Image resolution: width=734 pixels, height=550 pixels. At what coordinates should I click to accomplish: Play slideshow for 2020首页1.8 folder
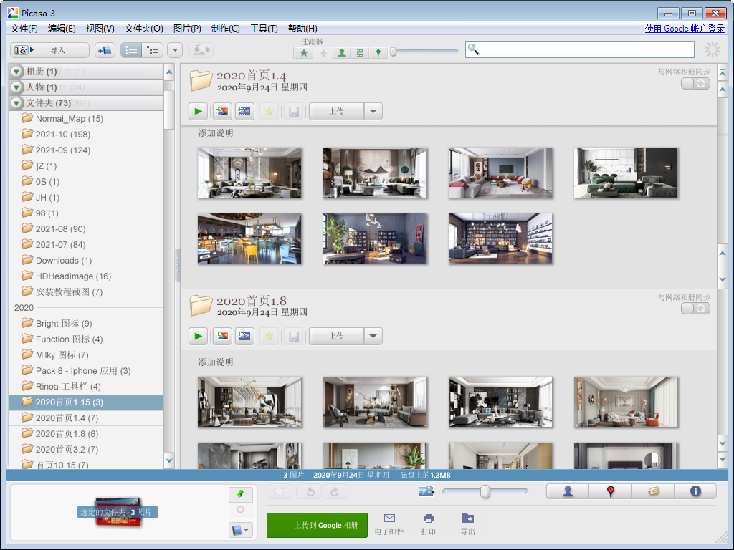click(199, 337)
